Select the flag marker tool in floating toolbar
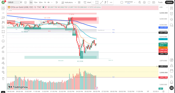The width and height of the screenshot is (175, 93). 106,2
